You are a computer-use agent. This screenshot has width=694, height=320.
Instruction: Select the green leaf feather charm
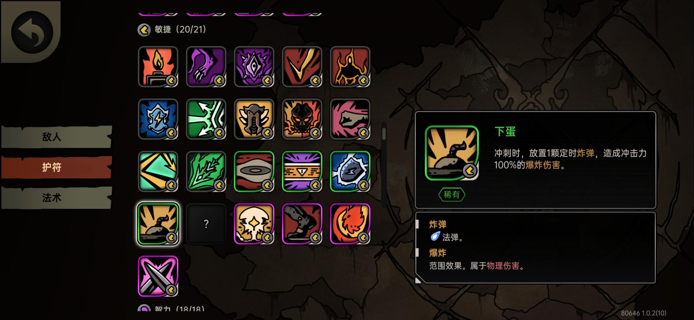coord(206,172)
